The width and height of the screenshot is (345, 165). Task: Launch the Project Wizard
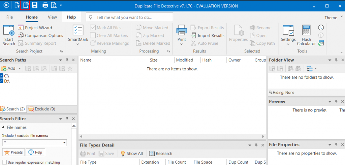point(35,28)
